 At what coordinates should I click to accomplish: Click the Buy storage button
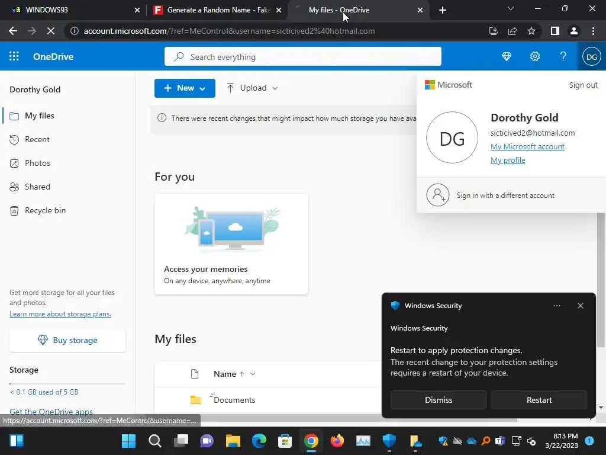[x=67, y=341]
